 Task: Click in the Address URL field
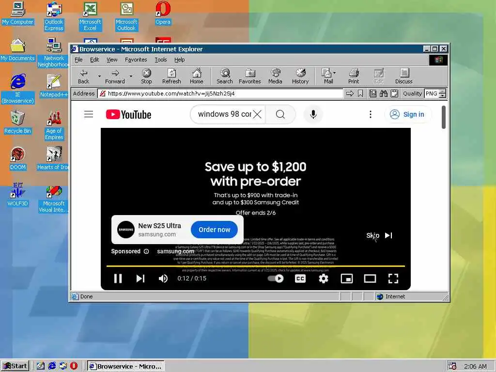(221, 93)
